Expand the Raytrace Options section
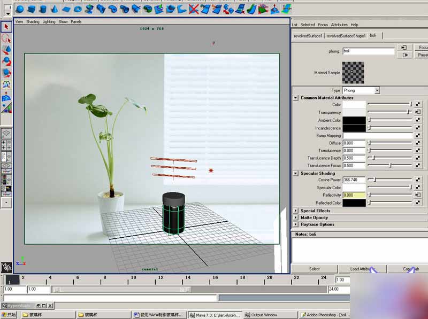 click(x=296, y=224)
